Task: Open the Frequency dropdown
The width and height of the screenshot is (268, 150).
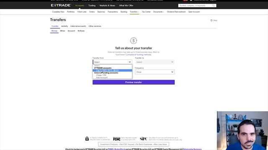Action: pyautogui.click(x=155, y=72)
